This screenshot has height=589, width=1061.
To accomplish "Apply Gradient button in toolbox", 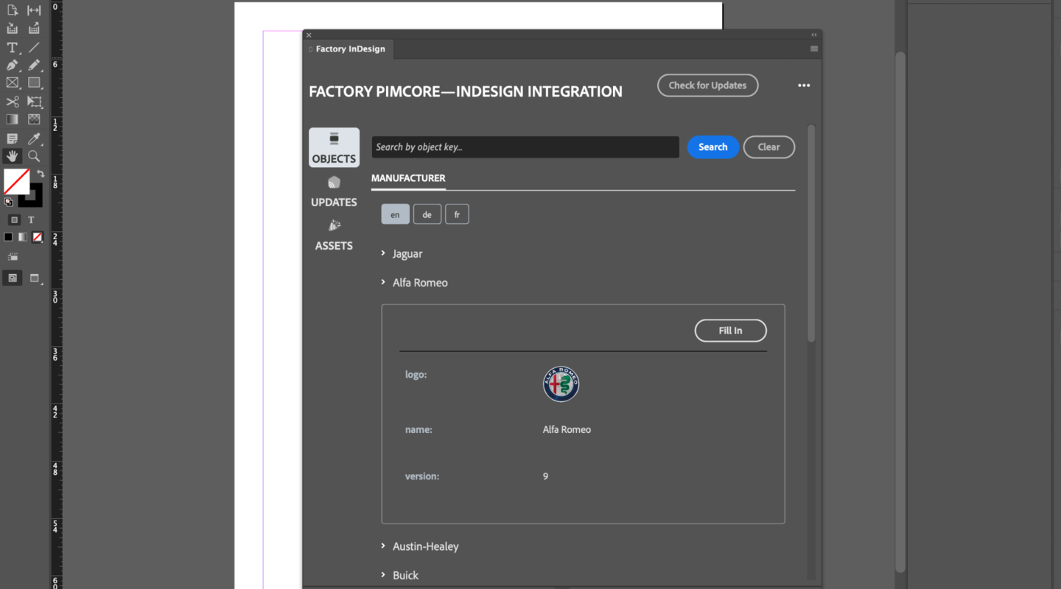I will 23,237.
